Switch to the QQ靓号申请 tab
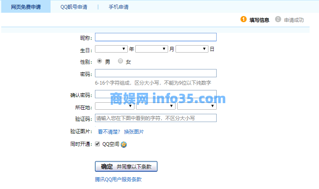 click(74, 7)
